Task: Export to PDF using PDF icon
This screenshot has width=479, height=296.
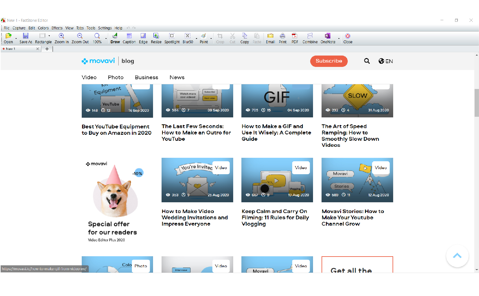Action: [295, 38]
